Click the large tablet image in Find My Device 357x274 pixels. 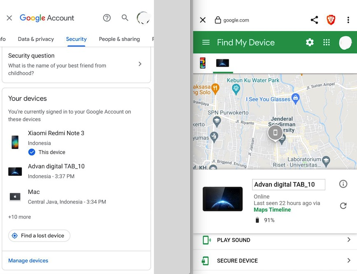223,199
